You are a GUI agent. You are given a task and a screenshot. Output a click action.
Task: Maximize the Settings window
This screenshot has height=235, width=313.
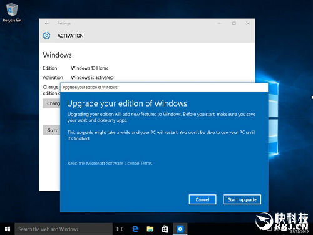(234, 23)
